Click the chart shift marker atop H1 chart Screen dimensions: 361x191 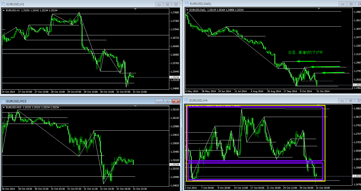(x=135, y=9)
